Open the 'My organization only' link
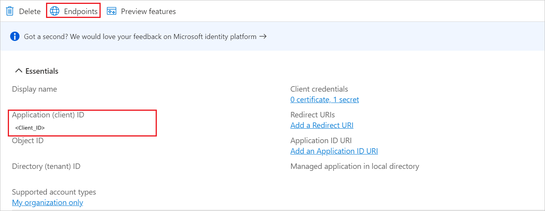This screenshot has width=545, height=211. (x=48, y=202)
